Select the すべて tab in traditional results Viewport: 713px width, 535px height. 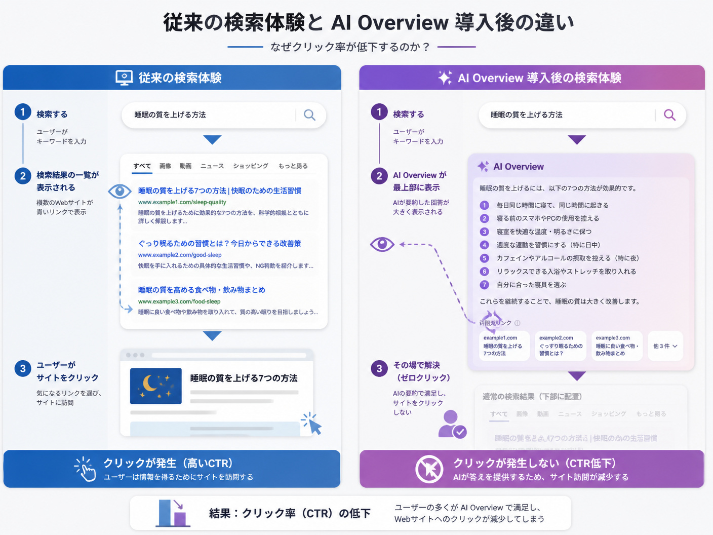coord(142,166)
